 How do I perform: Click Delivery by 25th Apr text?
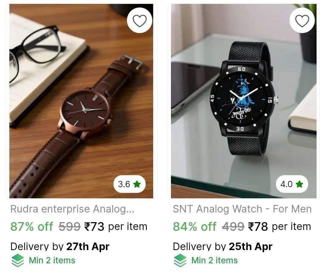point(223,247)
